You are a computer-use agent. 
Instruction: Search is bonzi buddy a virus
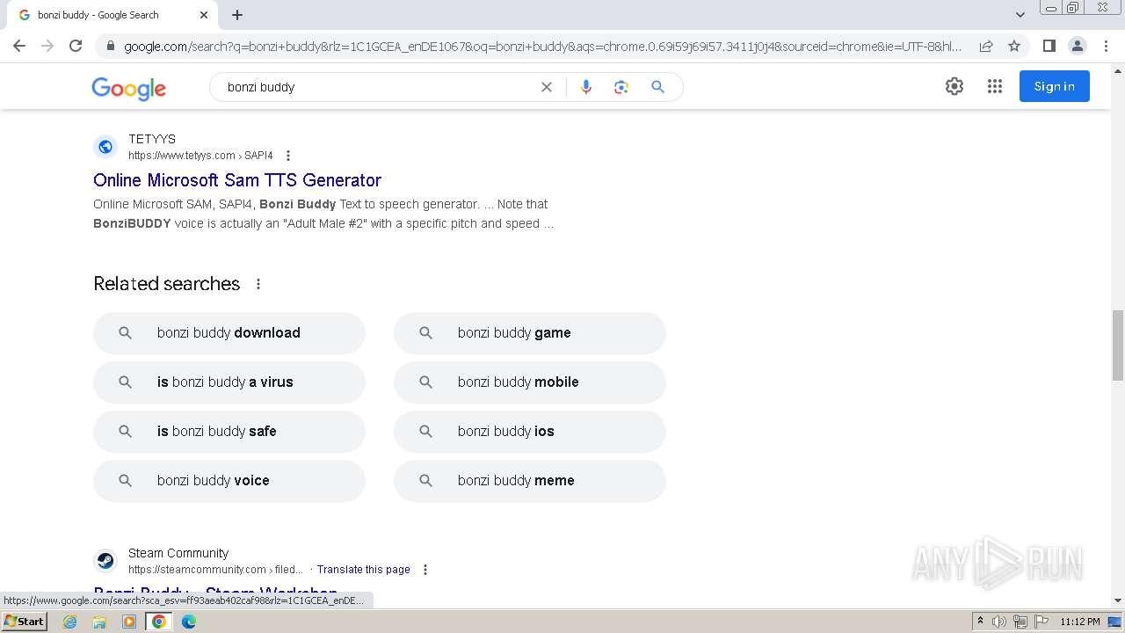tap(229, 382)
